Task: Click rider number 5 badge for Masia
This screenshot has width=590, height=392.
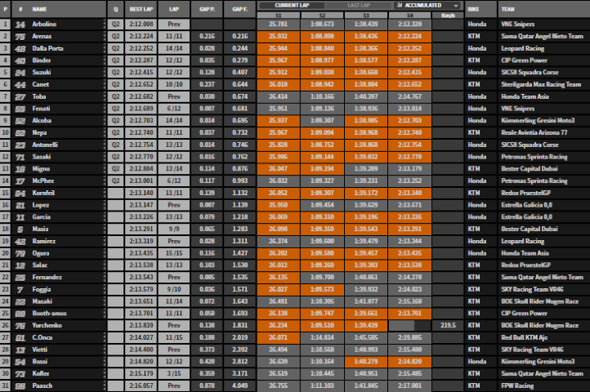Action: coord(20,229)
